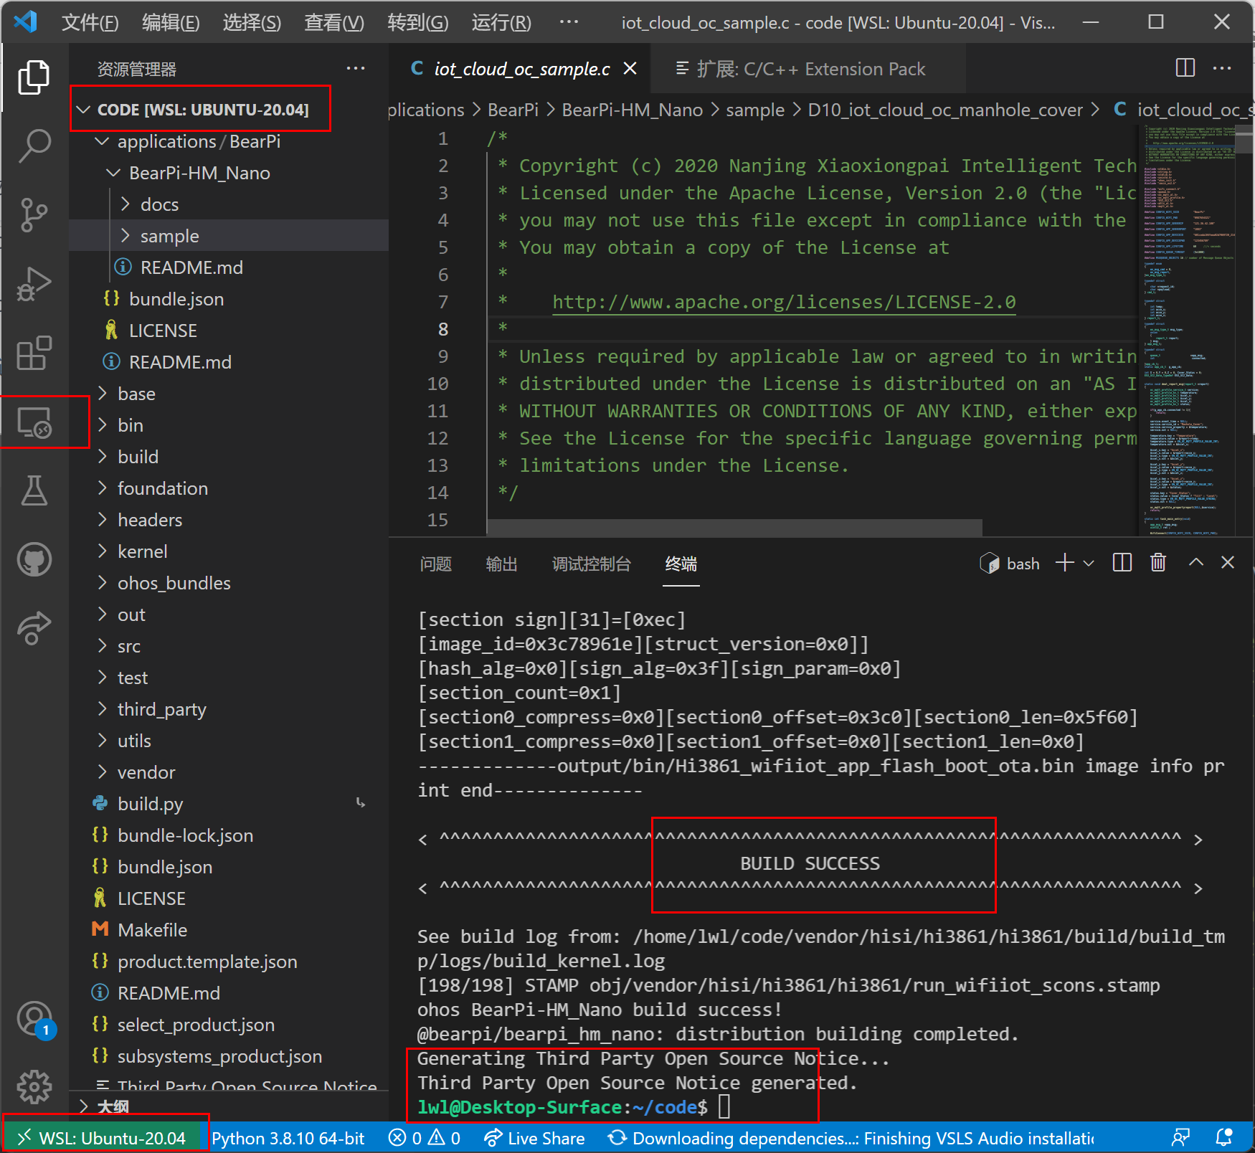Open Run and Debug view
Image resolution: width=1255 pixels, height=1153 pixels.
point(34,284)
